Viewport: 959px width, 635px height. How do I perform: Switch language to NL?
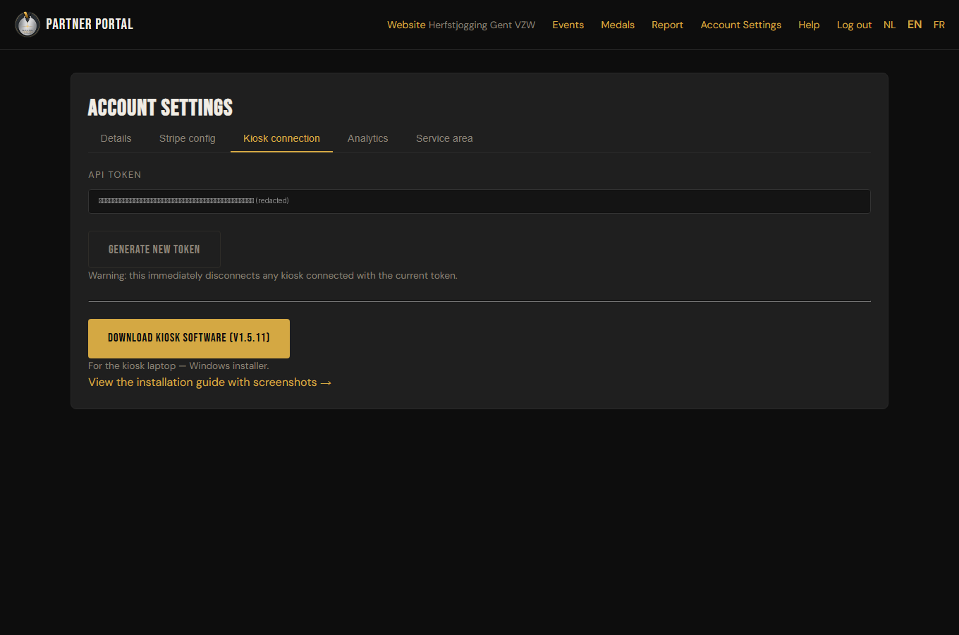coord(890,25)
